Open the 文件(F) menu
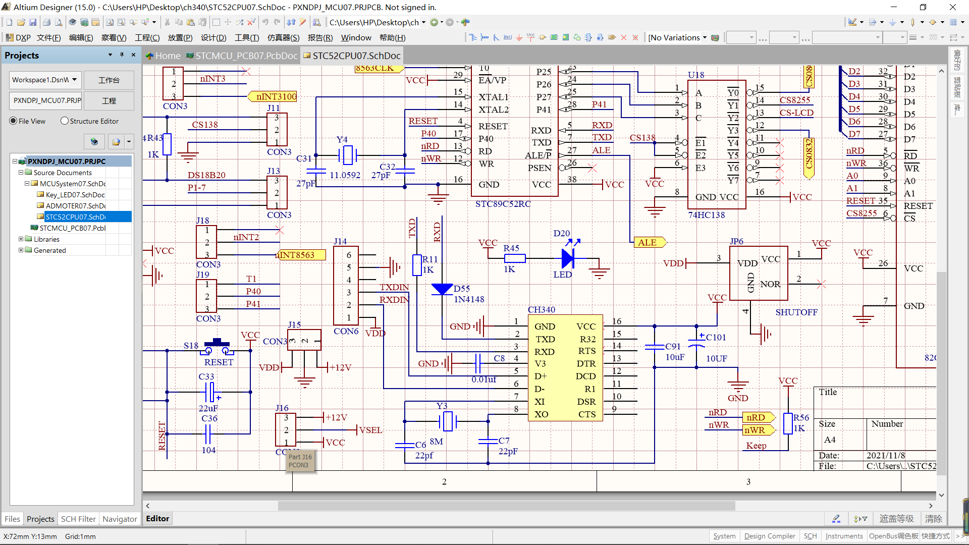 (x=49, y=38)
